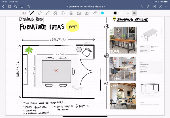
Task: Select the thickest stroke width
Action: click(134, 13)
